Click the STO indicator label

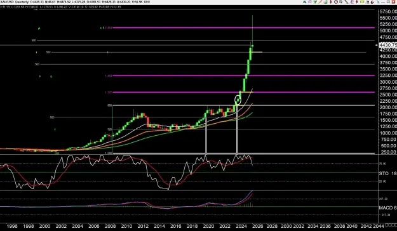(x=384, y=173)
